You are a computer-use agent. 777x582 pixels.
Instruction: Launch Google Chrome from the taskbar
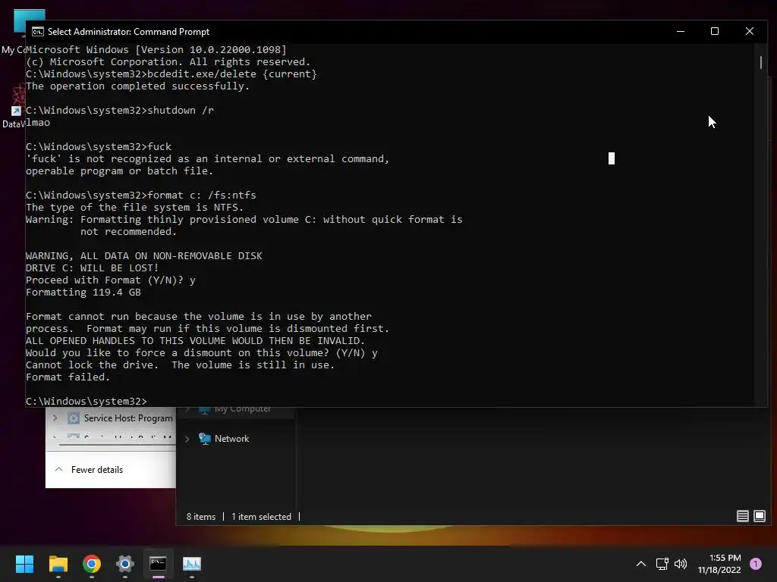(92, 564)
